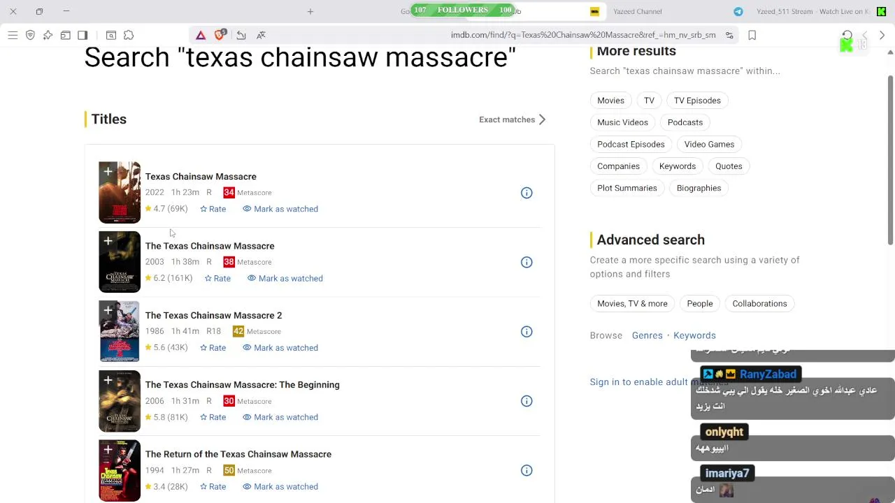Screen dimensions: 895x503
Task: Toggle the sidebar panel icon
Action: 83,35
